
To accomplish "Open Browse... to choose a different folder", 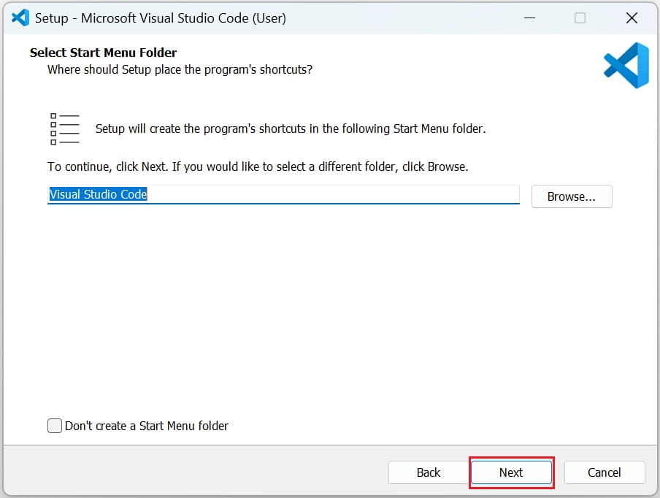I will point(572,196).
